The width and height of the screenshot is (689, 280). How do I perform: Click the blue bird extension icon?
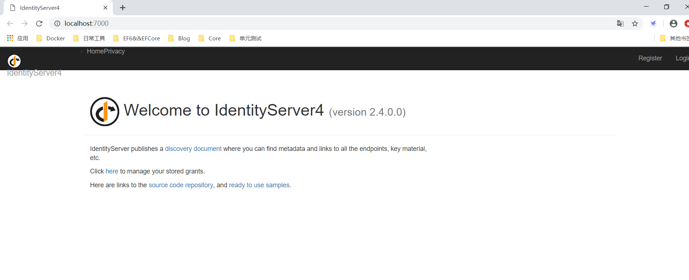pos(653,24)
